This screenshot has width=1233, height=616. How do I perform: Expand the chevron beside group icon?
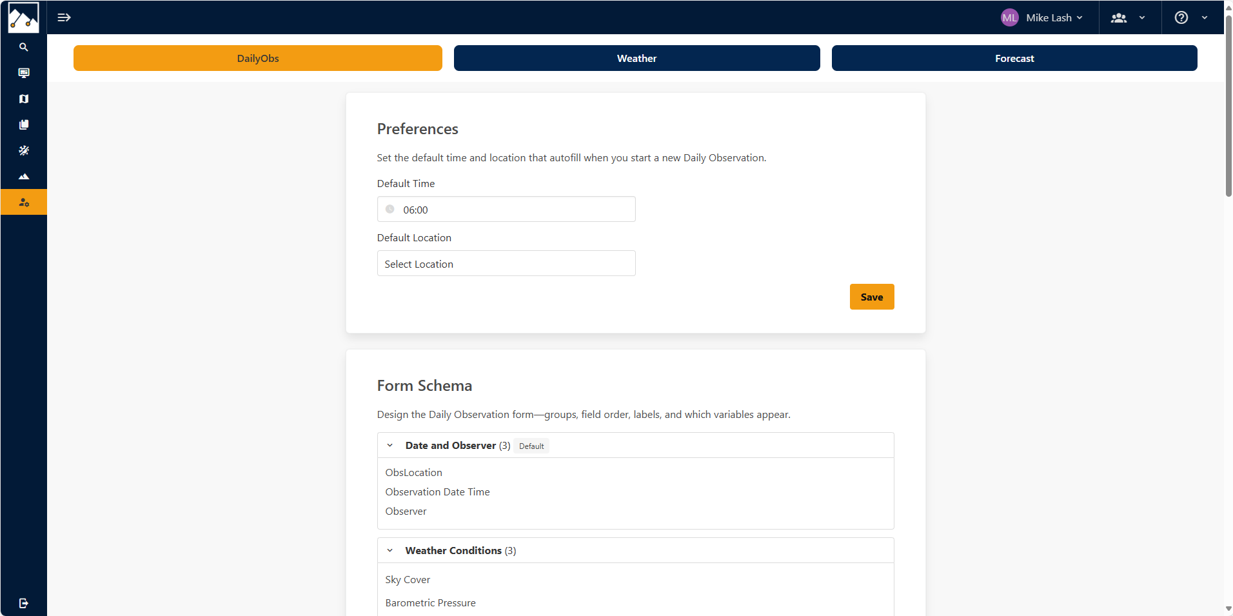pos(1142,17)
